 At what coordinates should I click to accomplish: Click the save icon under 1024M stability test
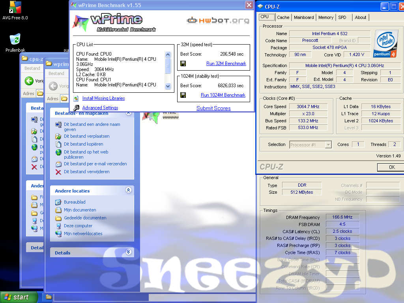[183, 95]
